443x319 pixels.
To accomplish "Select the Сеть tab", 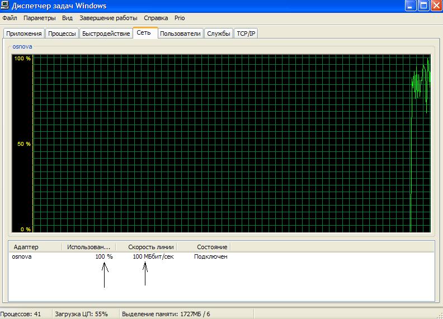I will click(x=144, y=32).
